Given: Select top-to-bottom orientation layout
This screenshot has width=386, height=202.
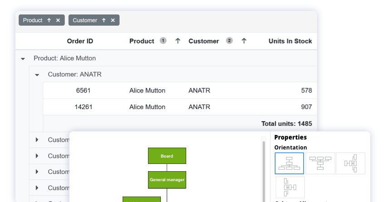Looking at the screenshot, I should (x=289, y=164).
